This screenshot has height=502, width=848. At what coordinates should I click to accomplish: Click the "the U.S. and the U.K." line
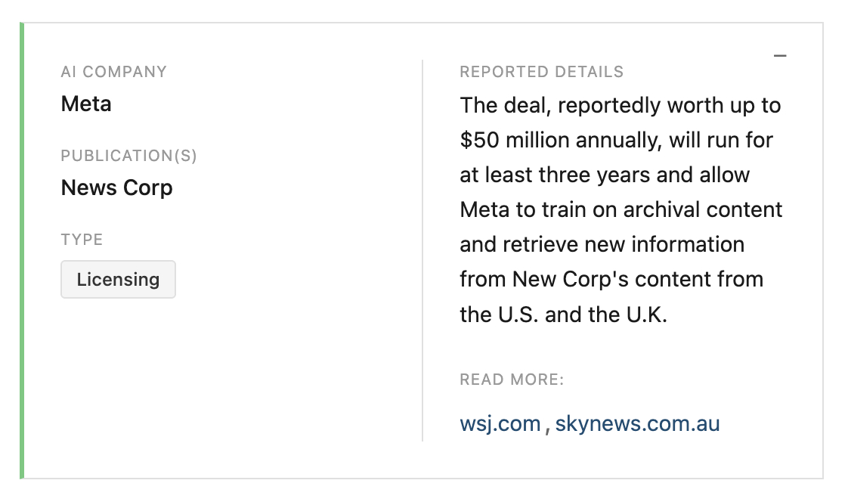pos(563,314)
